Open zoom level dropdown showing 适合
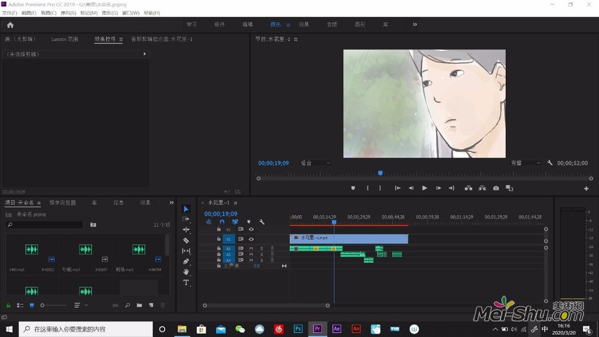 pyautogui.click(x=316, y=163)
